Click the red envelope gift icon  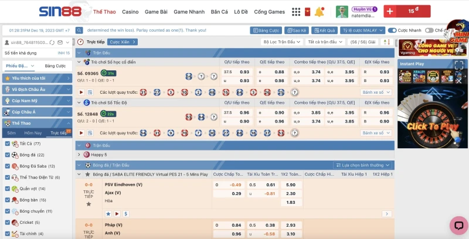point(307,12)
